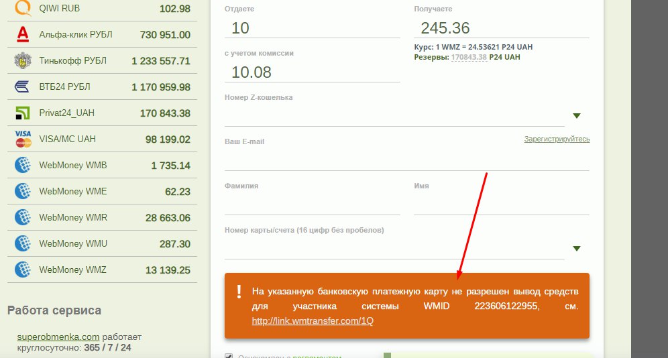
Task: Select the WebMoney WMZ row label
Action: pos(73,270)
